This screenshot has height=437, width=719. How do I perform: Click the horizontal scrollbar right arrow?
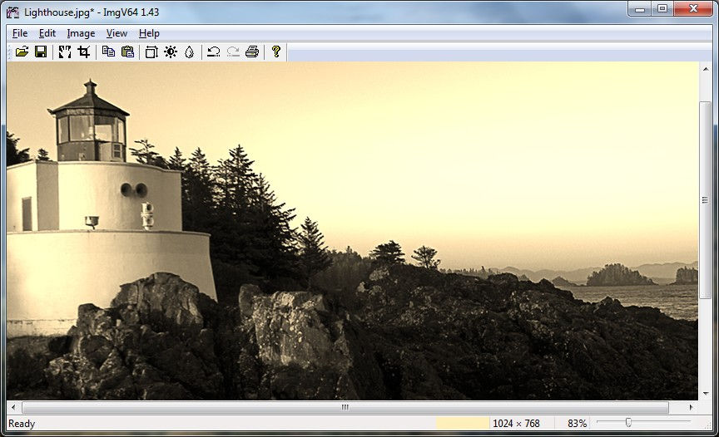point(691,407)
